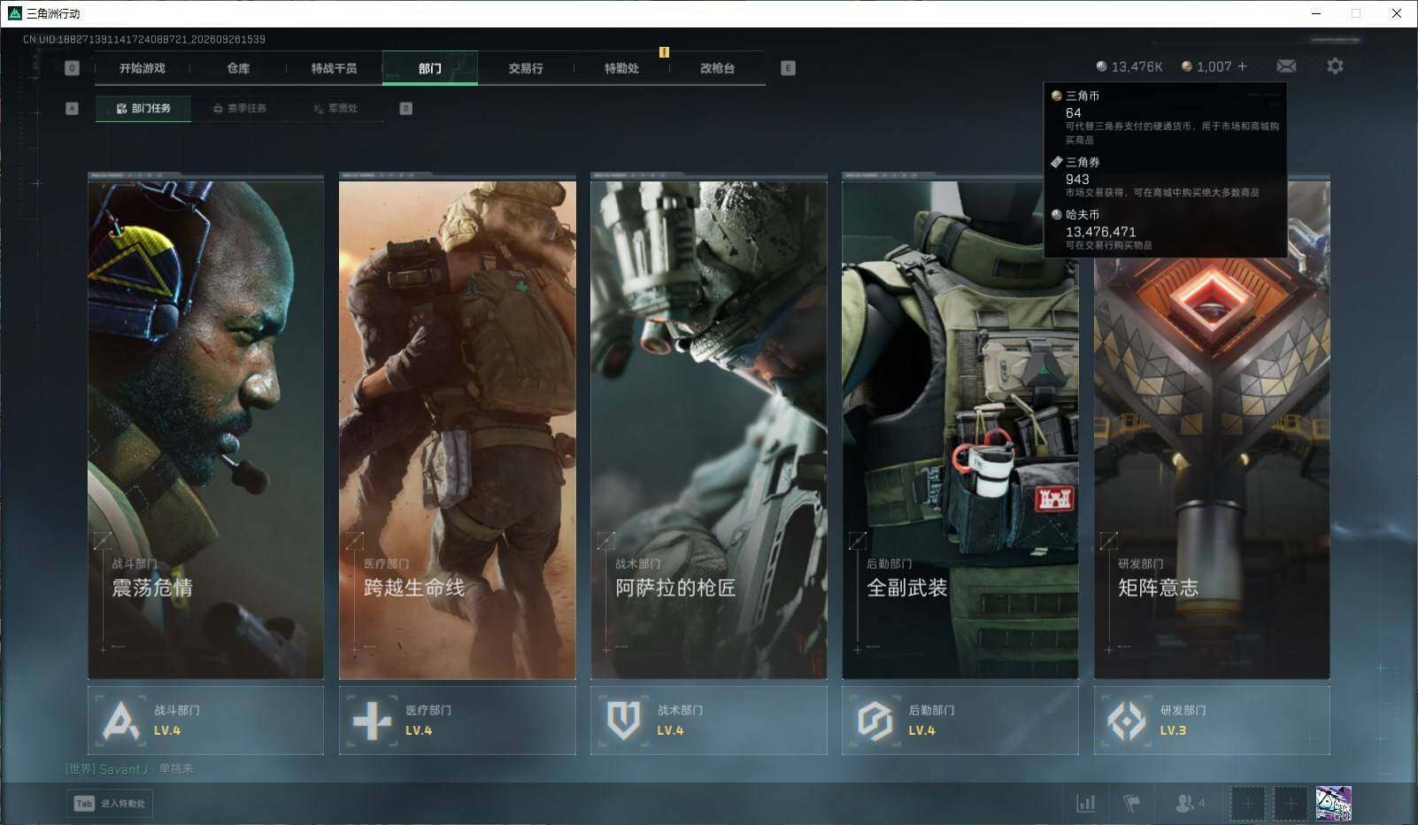This screenshot has width=1418, height=825.
Task: Switch to the 仓库 tab
Action: point(238,68)
